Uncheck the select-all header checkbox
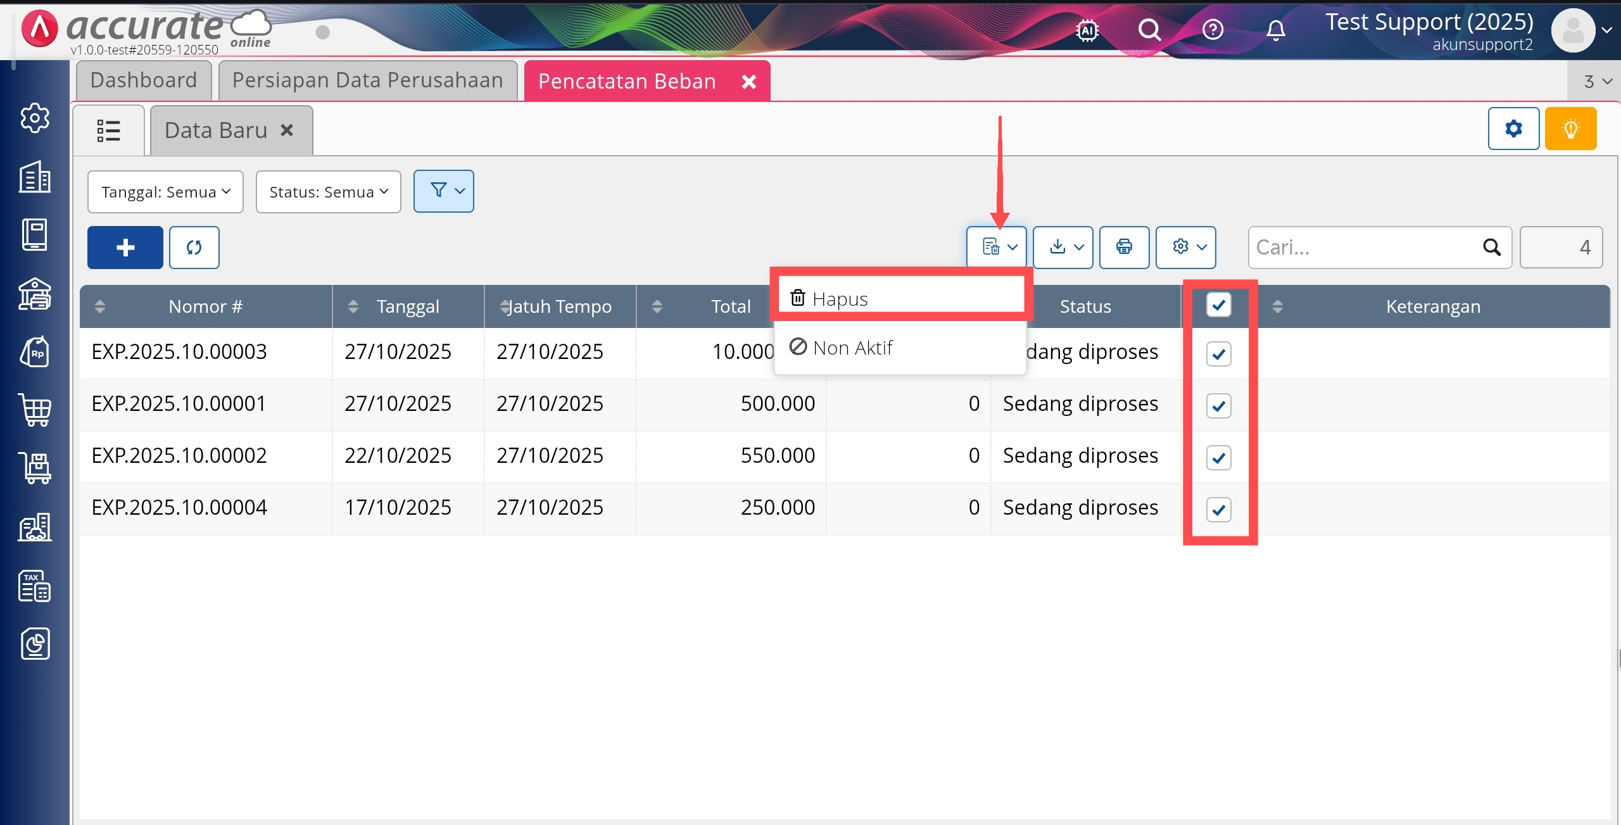Viewport: 1621px width, 825px height. coord(1218,305)
